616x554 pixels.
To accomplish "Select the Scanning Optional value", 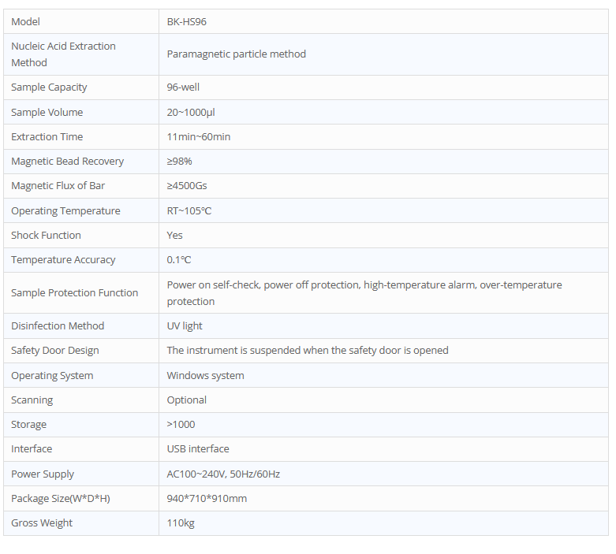I will click(187, 400).
